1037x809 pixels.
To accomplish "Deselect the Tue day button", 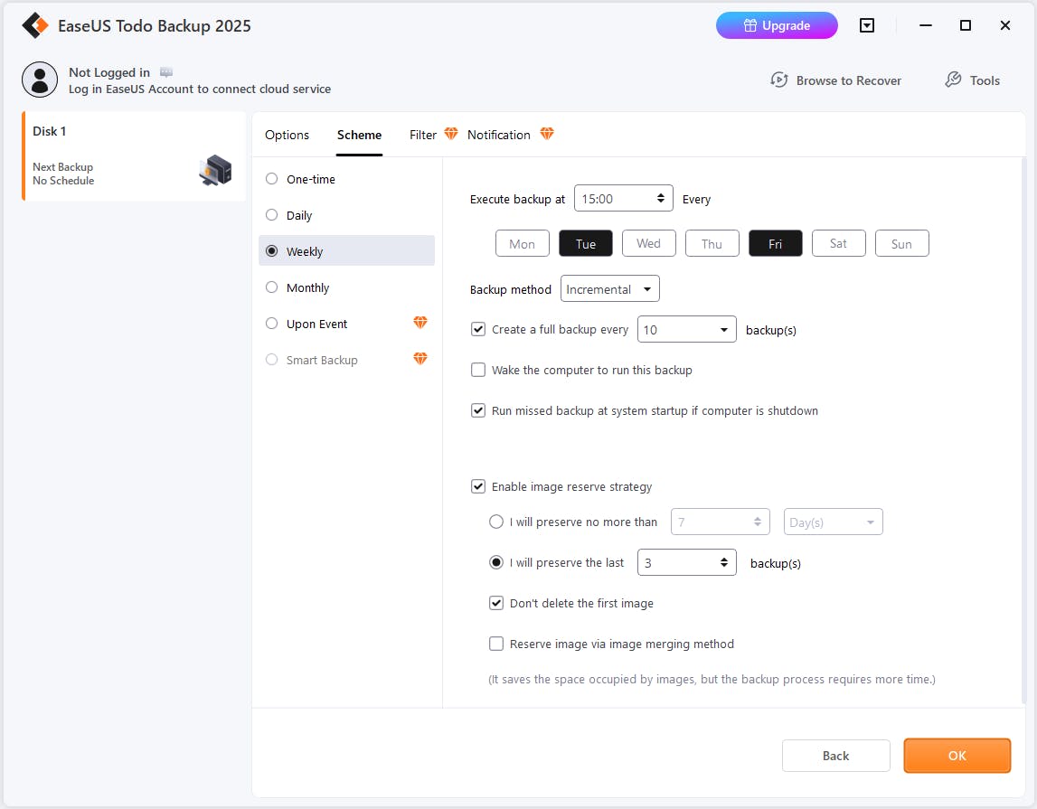I will point(586,243).
